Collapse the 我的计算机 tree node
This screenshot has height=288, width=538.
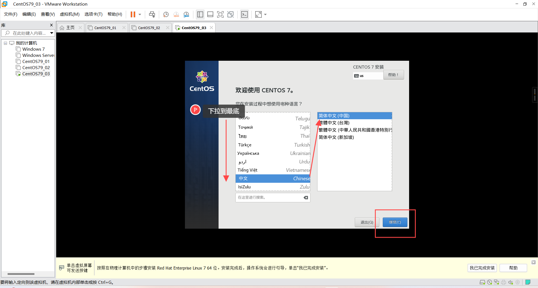coord(5,43)
